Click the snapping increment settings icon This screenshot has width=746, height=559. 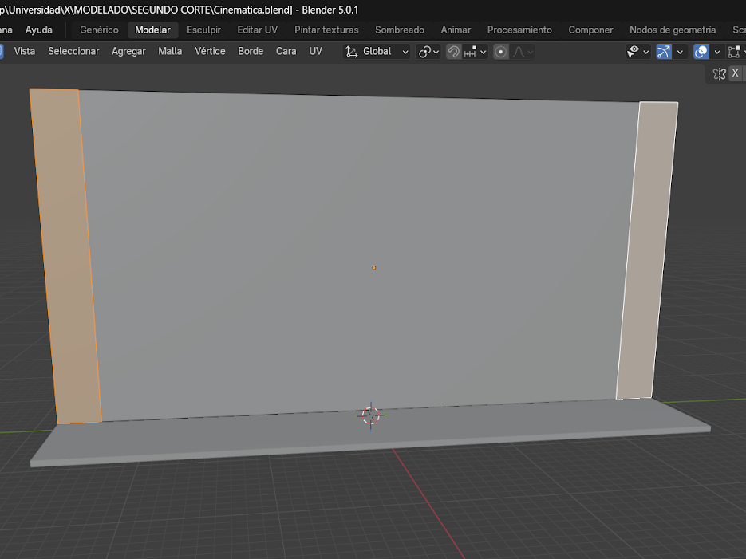tap(471, 52)
